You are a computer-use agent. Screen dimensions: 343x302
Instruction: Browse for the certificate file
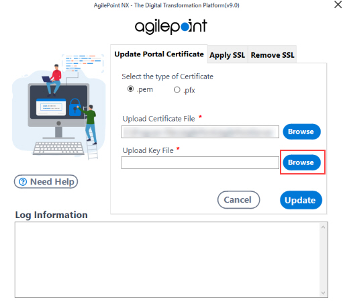tap(301, 132)
